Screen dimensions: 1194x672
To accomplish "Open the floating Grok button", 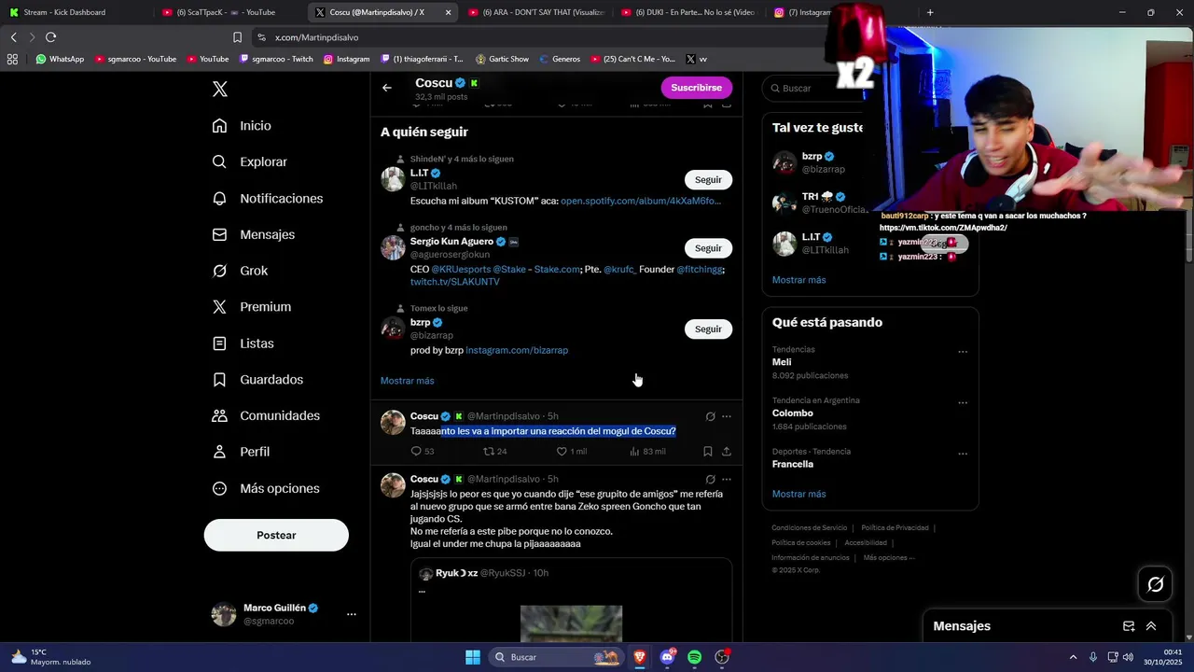I will pyautogui.click(x=1156, y=584).
